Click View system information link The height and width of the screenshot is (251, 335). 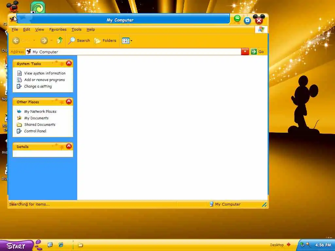[x=45, y=73]
